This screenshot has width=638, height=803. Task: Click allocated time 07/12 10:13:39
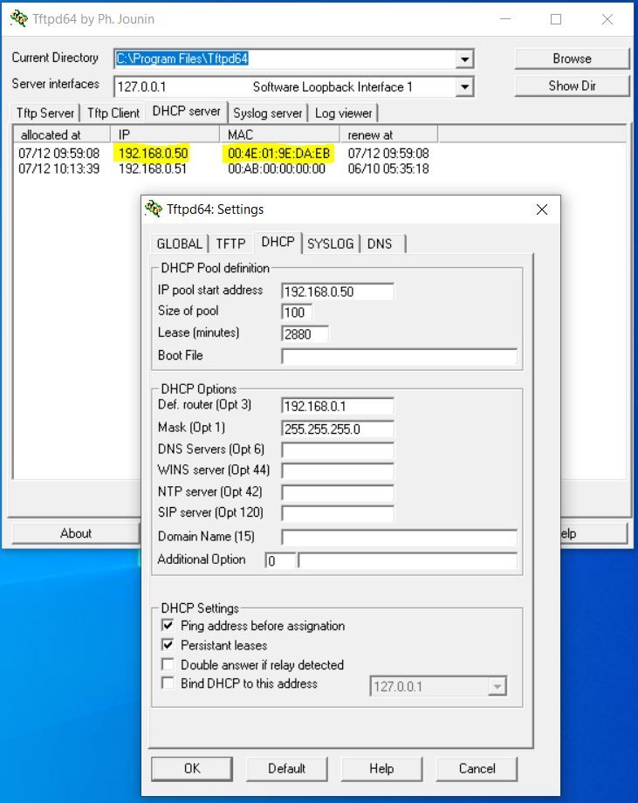58,168
